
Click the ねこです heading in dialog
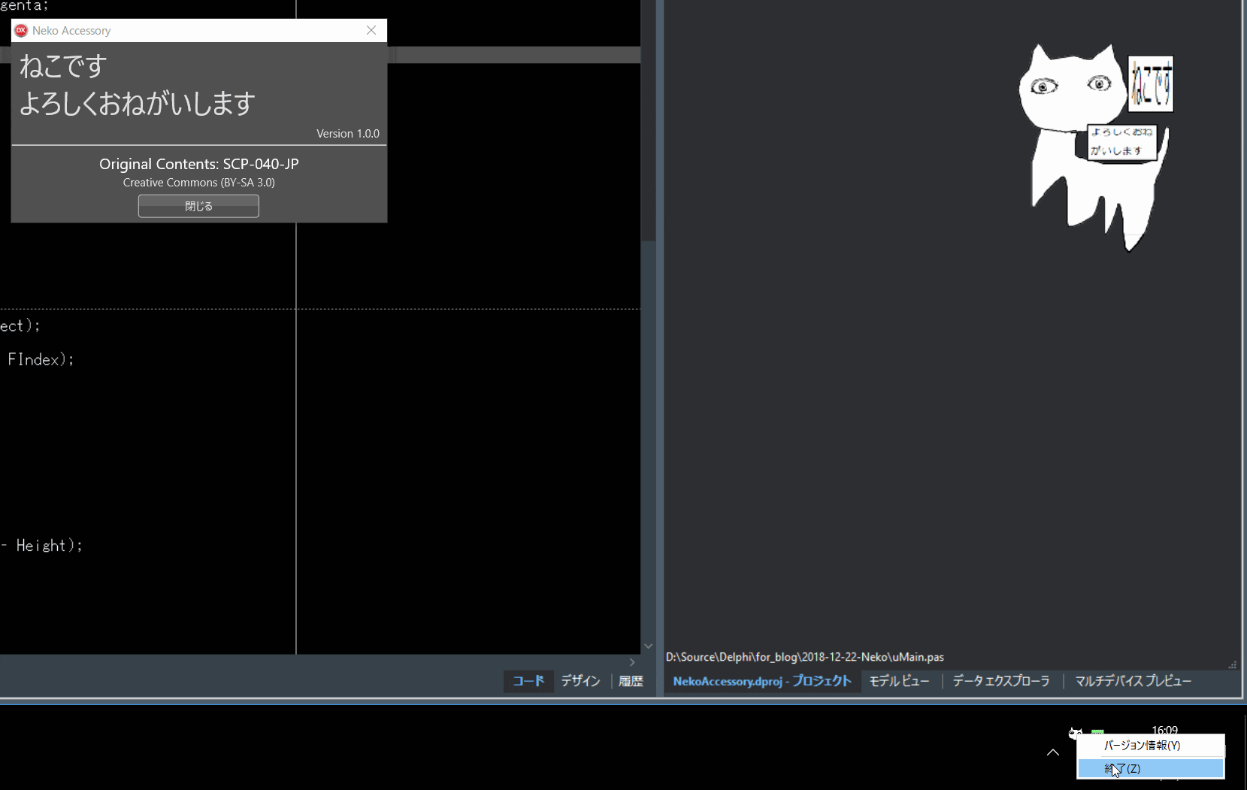click(x=63, y=66)
